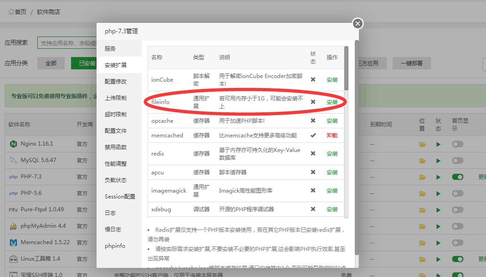Disable homepage display toggle for PHP-7.3
The image size is (486, 277).
[x=457, y=177]
